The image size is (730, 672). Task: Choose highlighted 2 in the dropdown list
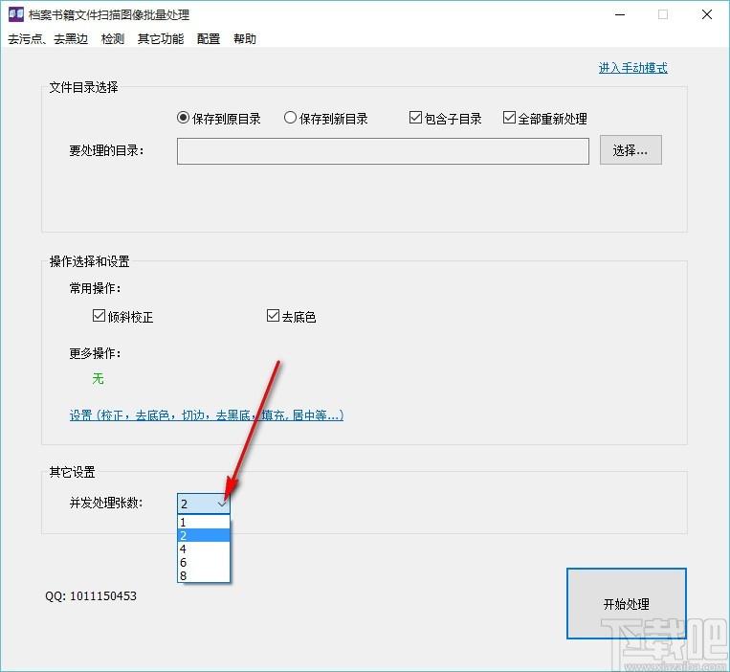point(204,535)
